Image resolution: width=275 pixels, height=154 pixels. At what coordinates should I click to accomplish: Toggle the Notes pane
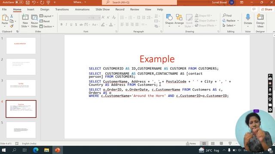(x=191, y=143)
